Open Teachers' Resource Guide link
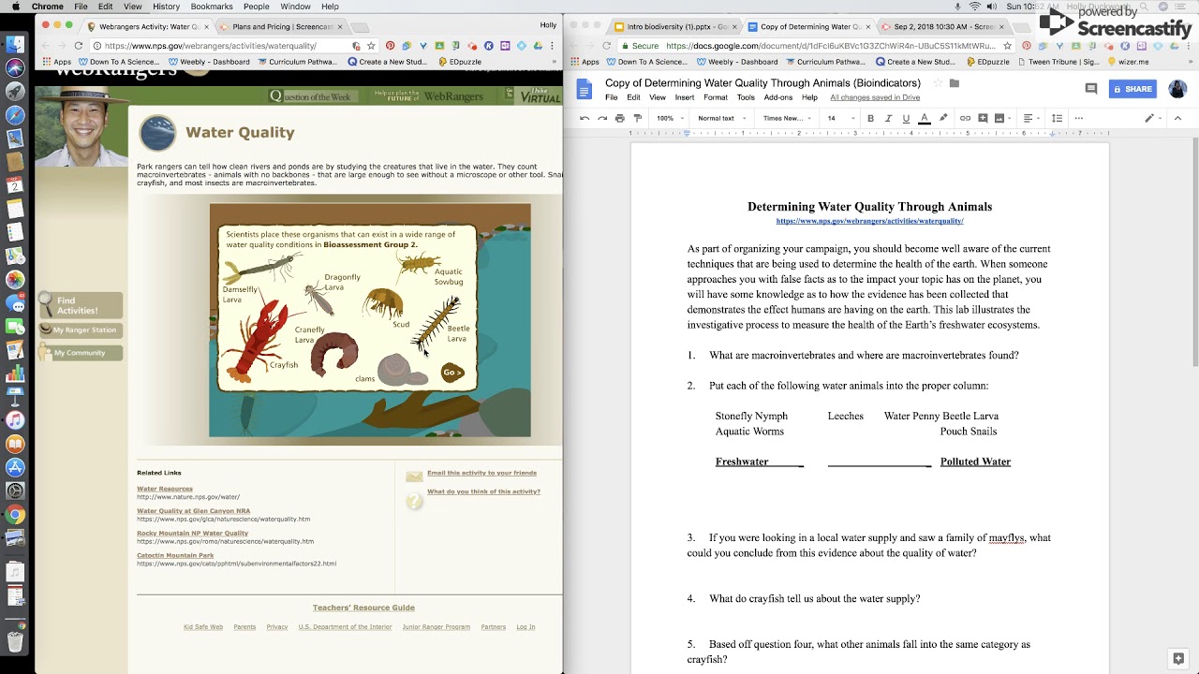 coord(363,608)
